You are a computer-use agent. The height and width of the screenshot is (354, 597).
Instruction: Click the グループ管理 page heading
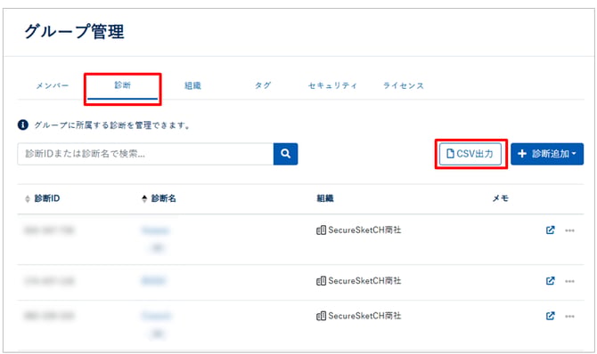(74, 31)
